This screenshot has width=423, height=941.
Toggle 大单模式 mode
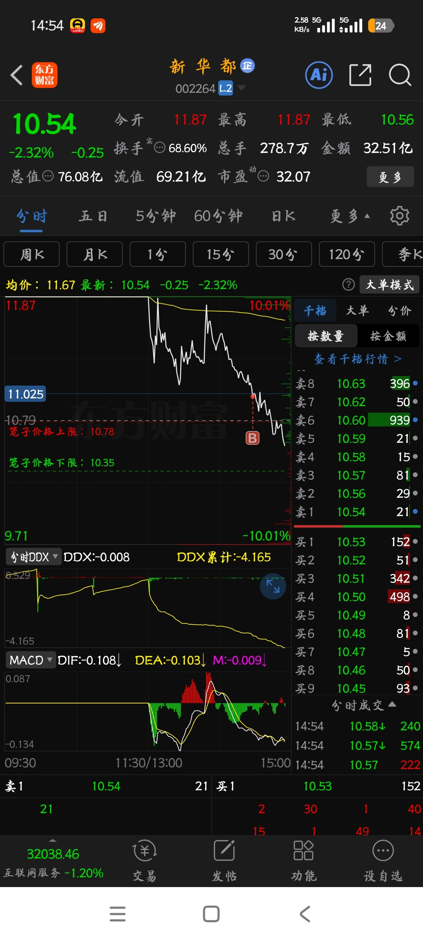(390, 284)
